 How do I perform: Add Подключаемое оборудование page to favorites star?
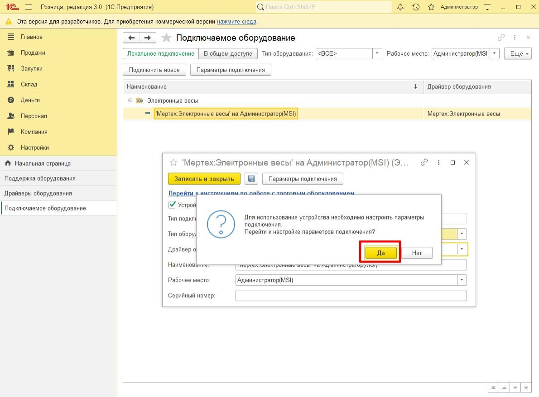point(167,38)
